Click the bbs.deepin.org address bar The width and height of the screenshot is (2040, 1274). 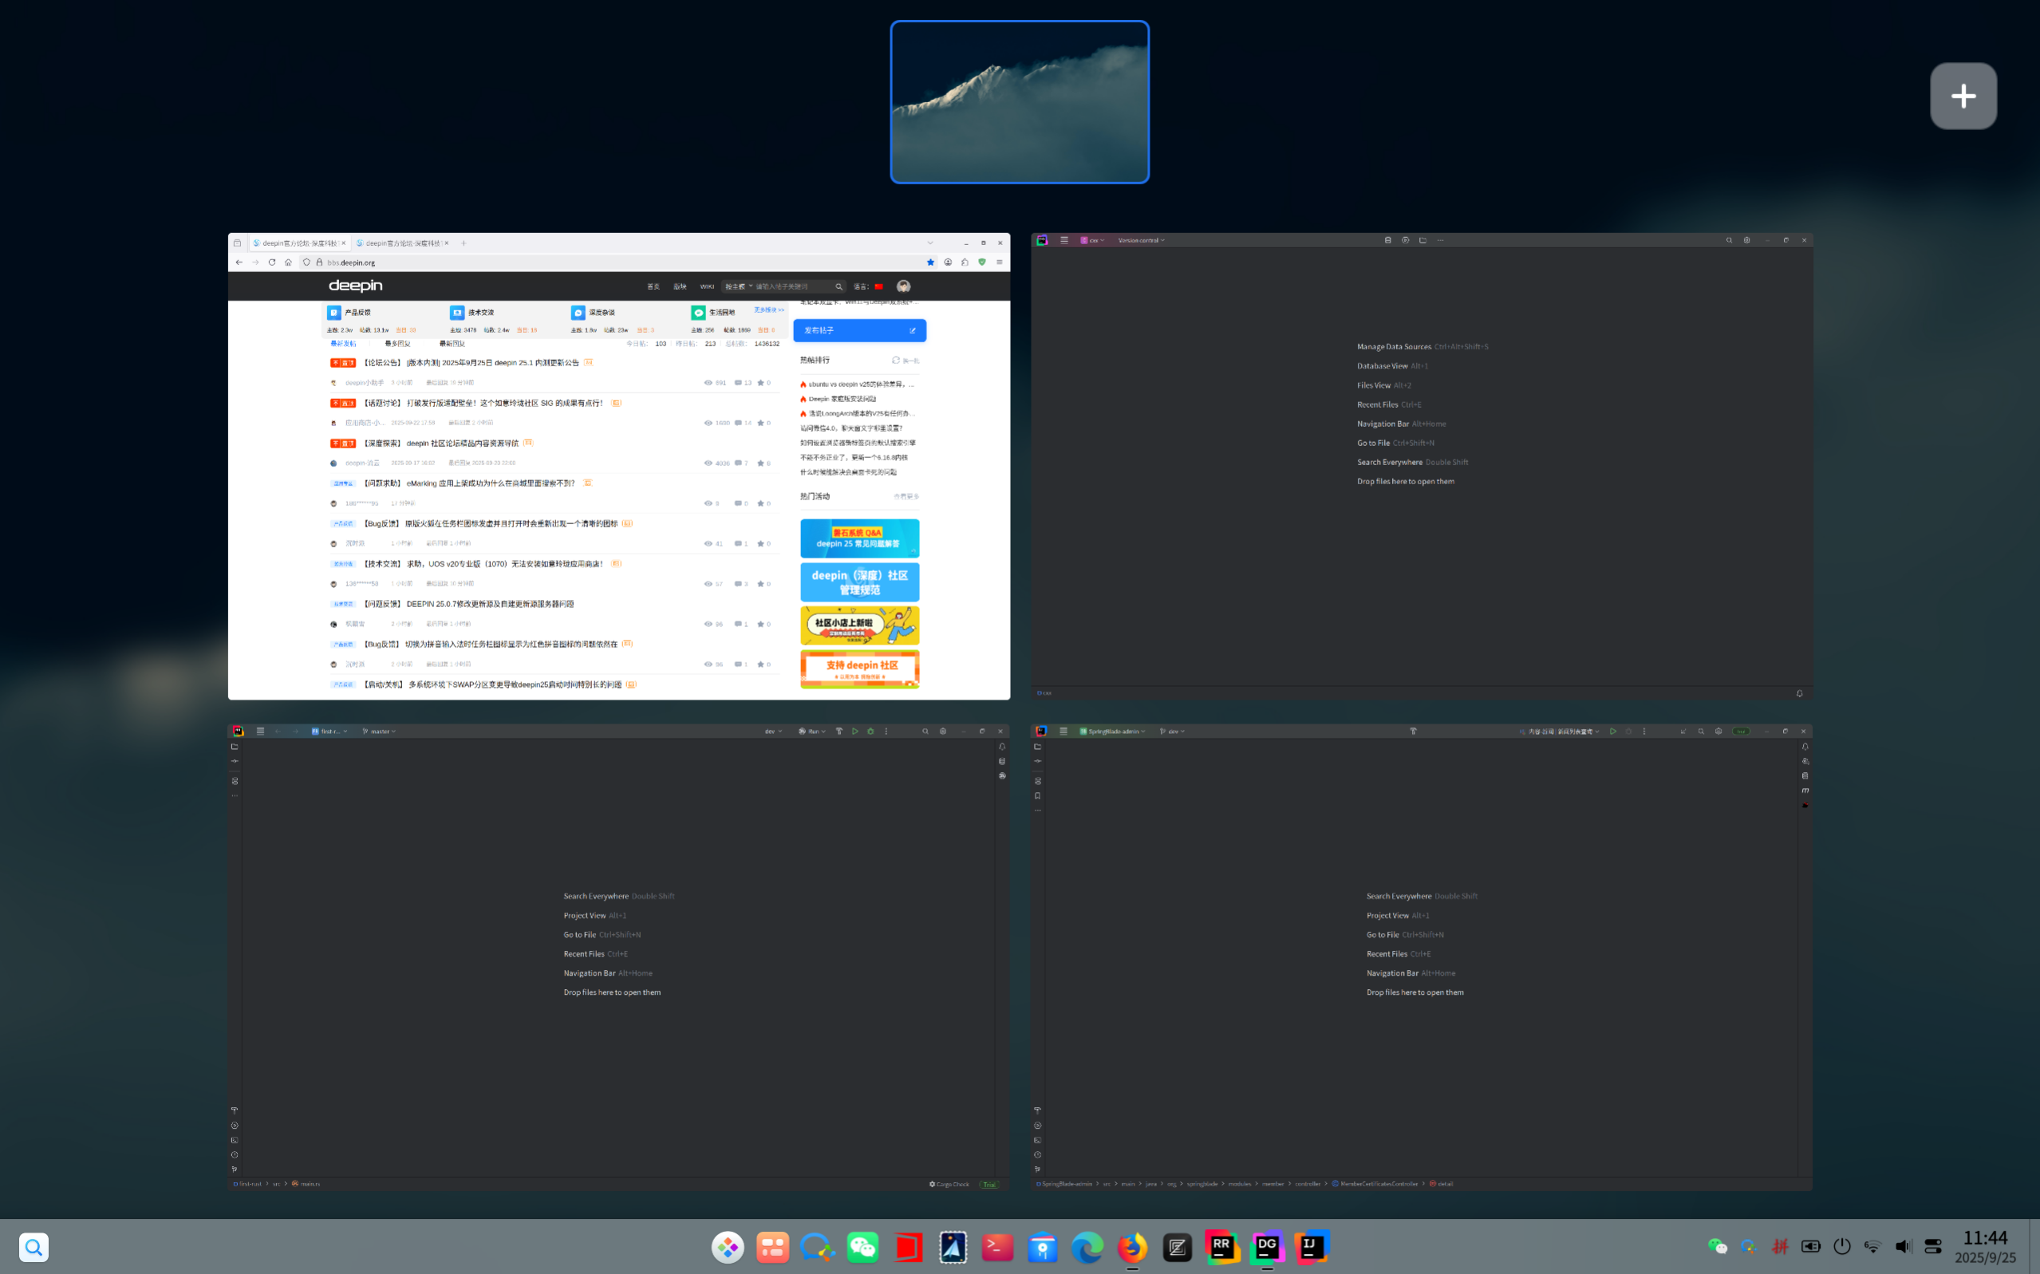(x=620, y=262)
